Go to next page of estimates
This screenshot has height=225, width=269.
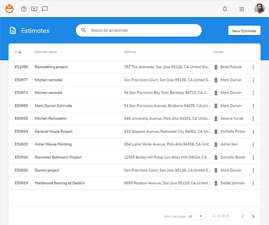(x=253, y=216)
